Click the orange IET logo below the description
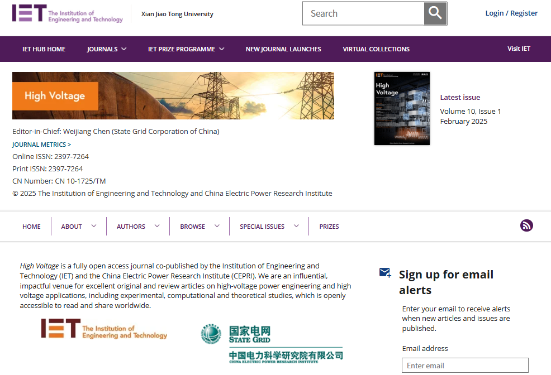 (104, 329)
